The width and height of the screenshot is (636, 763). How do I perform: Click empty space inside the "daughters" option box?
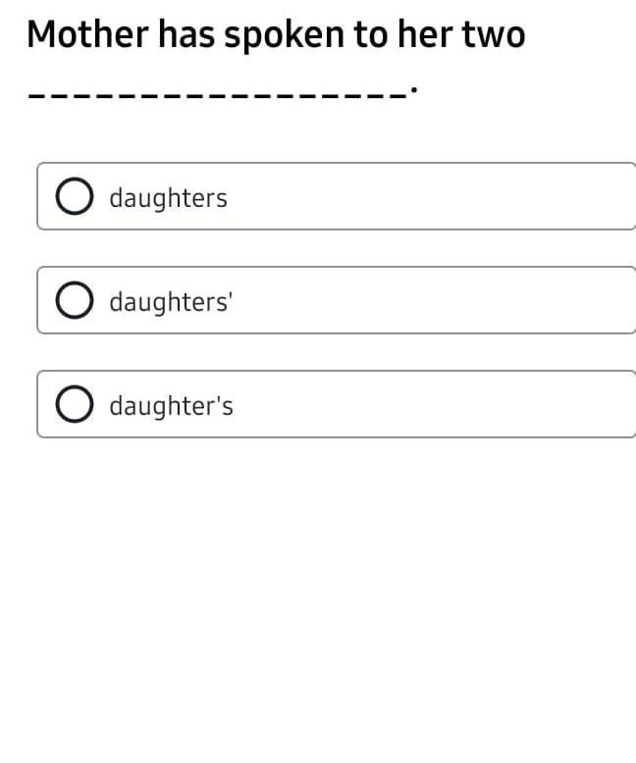[x=442, y=197]
